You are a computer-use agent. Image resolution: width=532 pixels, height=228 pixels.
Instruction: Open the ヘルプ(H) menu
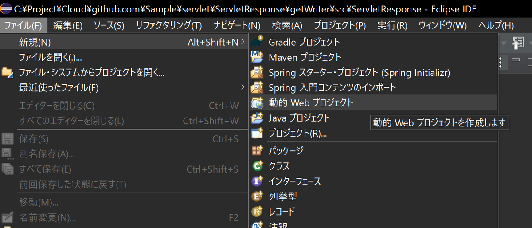coord(496,26)
